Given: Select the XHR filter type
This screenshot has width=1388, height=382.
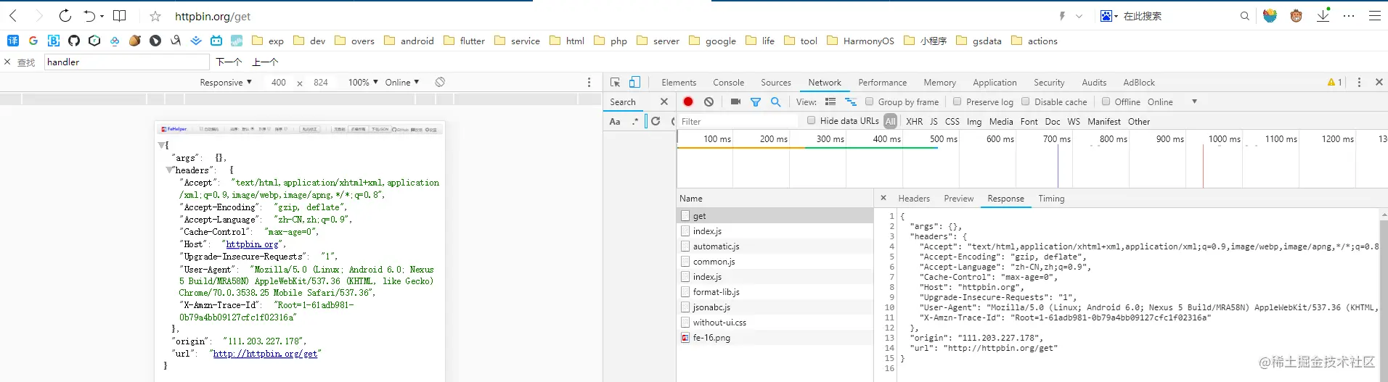Looking at the screenshot, I should (x=915, y=121).
